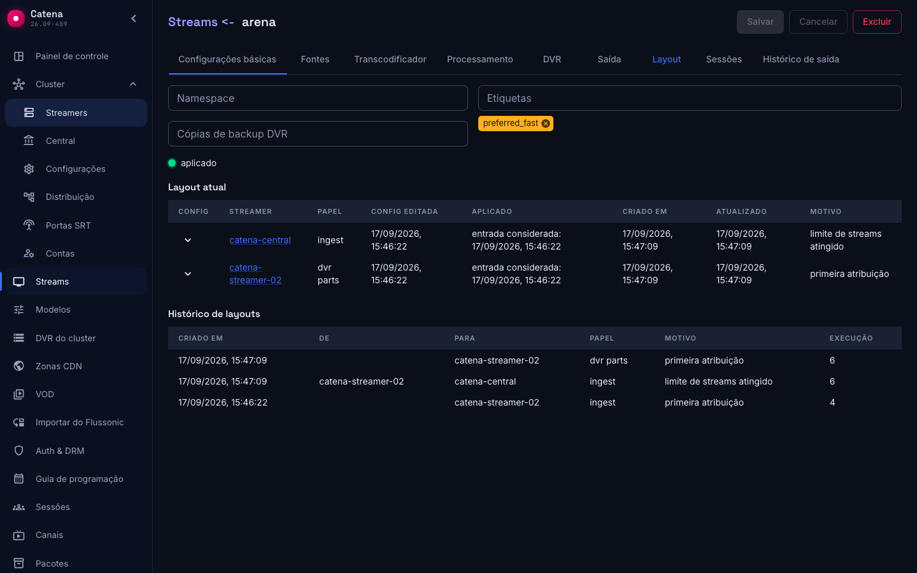Screen dimensions: 917x573
Task: Click the Pacotes box icon
Action: [x=19, y=563]
